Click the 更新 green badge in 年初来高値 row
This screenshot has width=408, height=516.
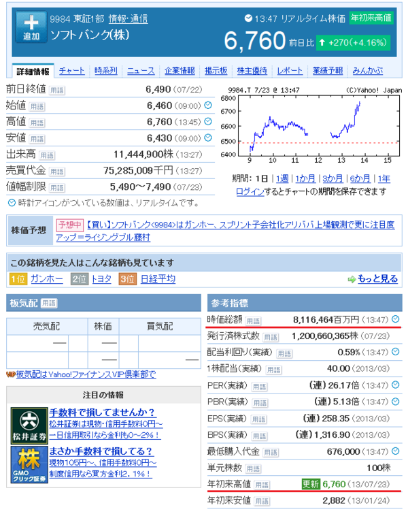(x=311, y=484)
